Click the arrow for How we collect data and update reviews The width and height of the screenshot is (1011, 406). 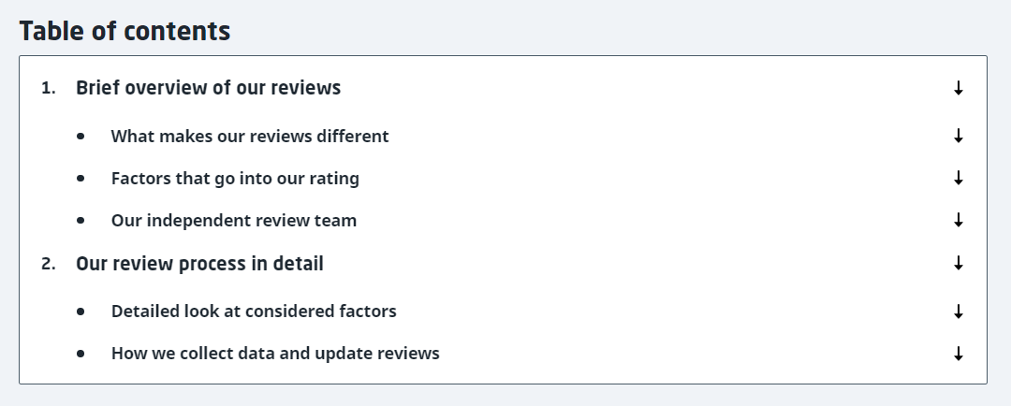click(x=959, y=354)
